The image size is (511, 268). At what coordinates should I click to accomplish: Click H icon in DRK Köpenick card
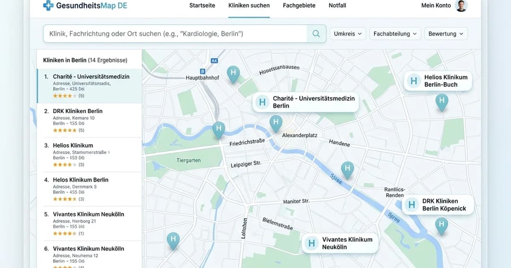coord(411,205)
